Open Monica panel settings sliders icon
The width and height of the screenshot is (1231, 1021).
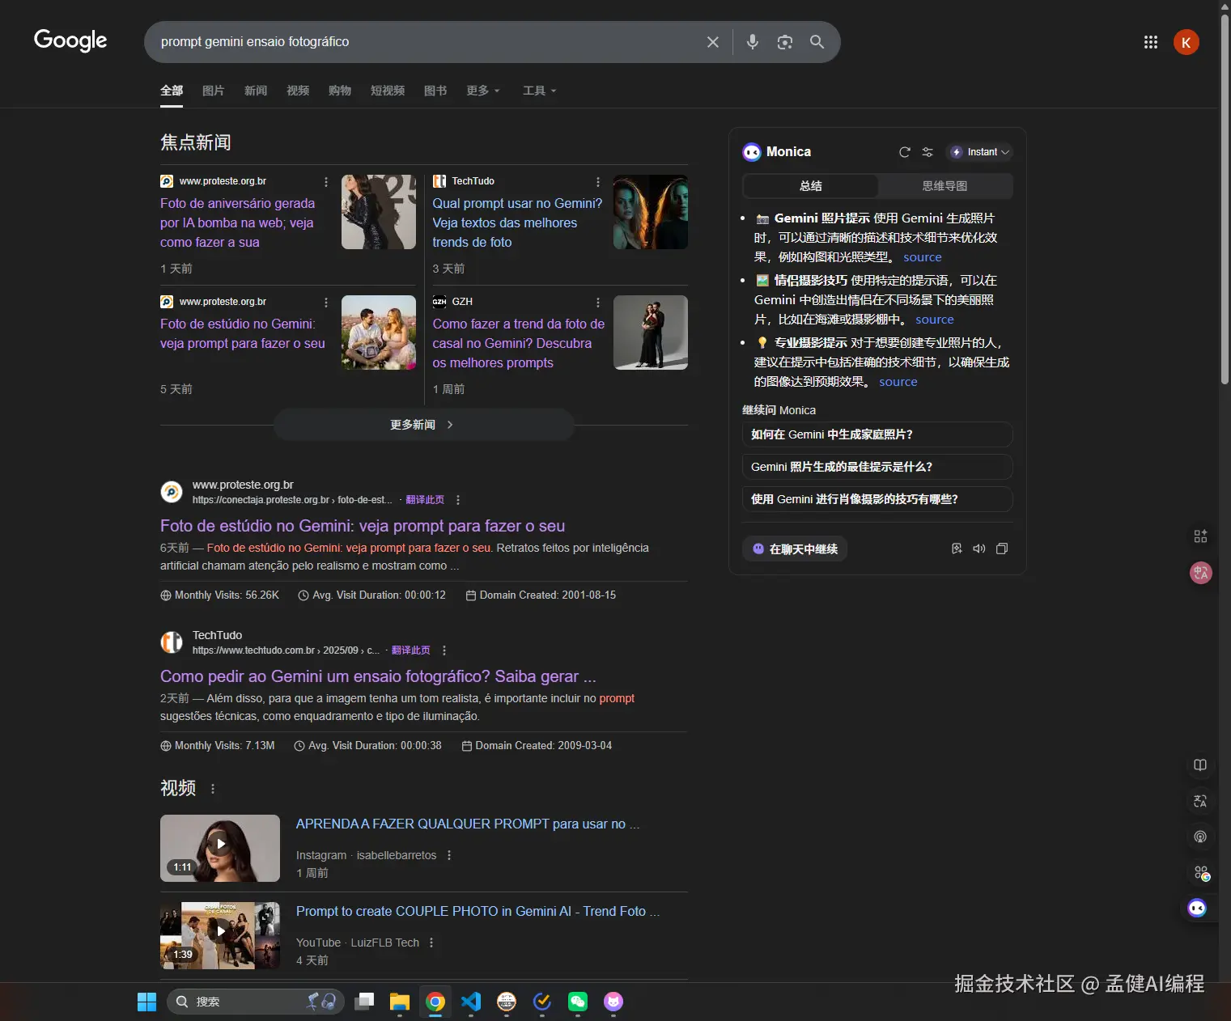click(927, 152)
